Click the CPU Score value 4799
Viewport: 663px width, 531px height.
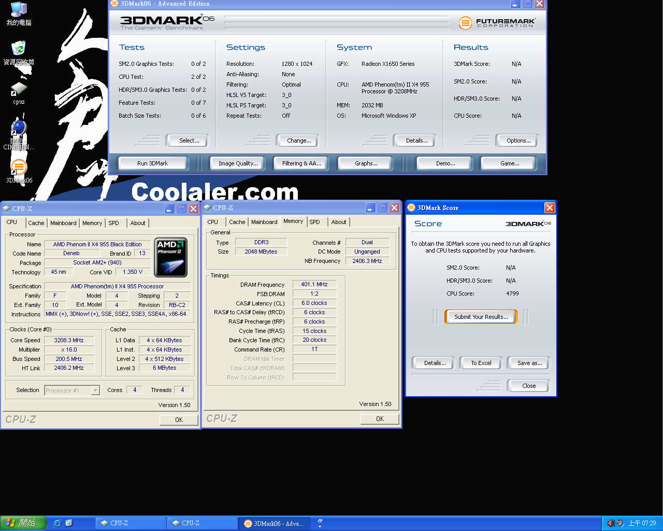(512, 294)
